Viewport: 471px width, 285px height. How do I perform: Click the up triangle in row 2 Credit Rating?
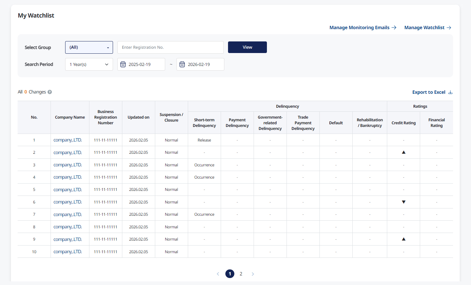[x=404, y=152]
